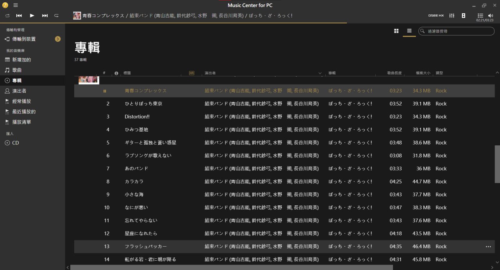Click the now-playing album art thumbnail

click(x=77, y=16)
